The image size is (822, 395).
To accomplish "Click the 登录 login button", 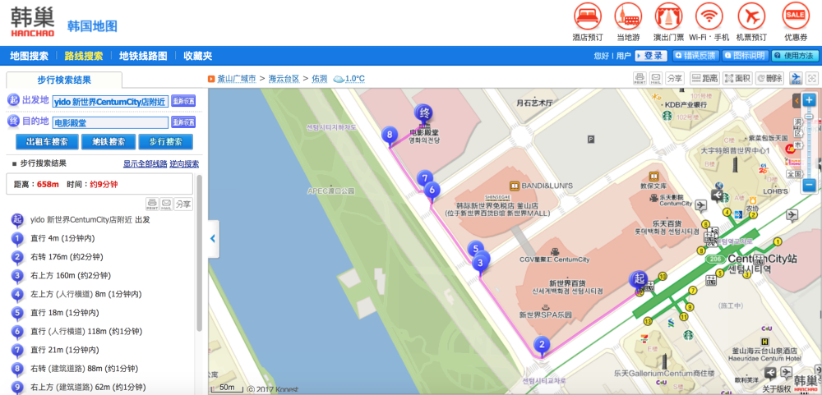I will (651, 56).
